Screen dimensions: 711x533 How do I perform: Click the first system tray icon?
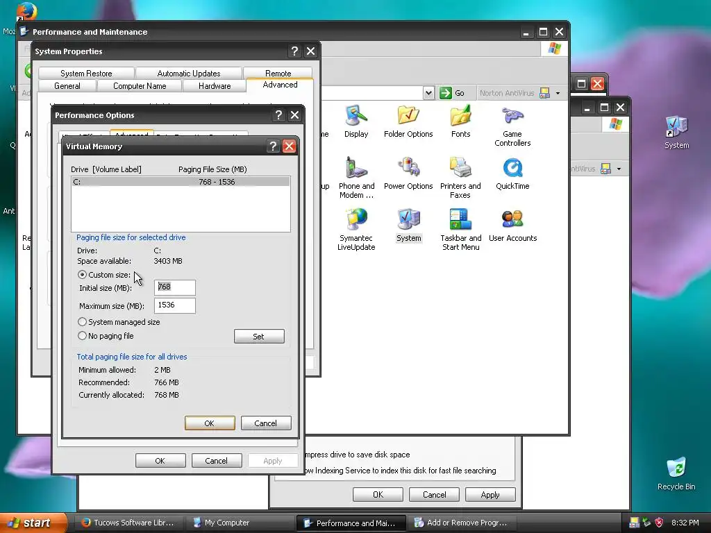point(635,523)
